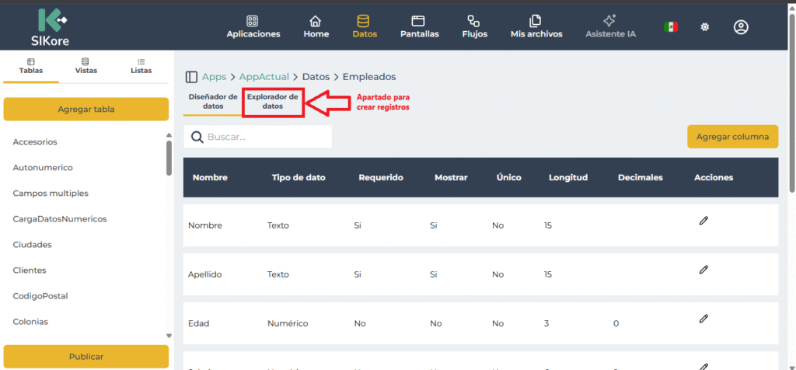
Task: Select the Clientes table in sidebar
Action: 30,271
